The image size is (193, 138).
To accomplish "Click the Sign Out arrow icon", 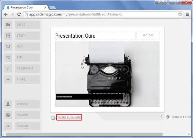I will tap(8, 126).
